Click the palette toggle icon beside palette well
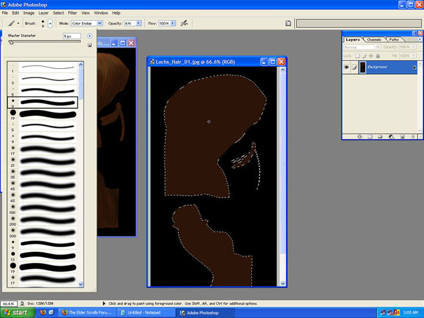The image size is (424, 318). tap(288, 23)
